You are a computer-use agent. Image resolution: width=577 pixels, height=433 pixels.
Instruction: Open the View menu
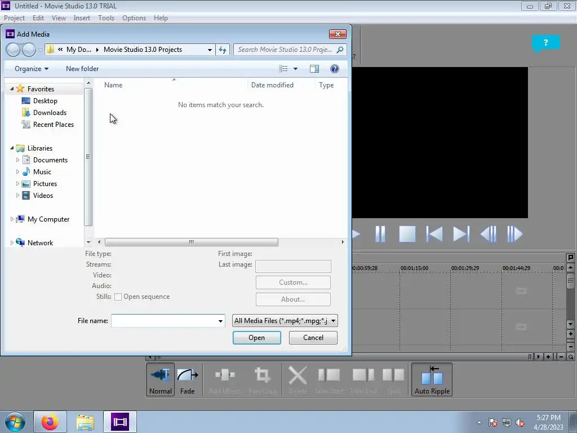(59, 18)
